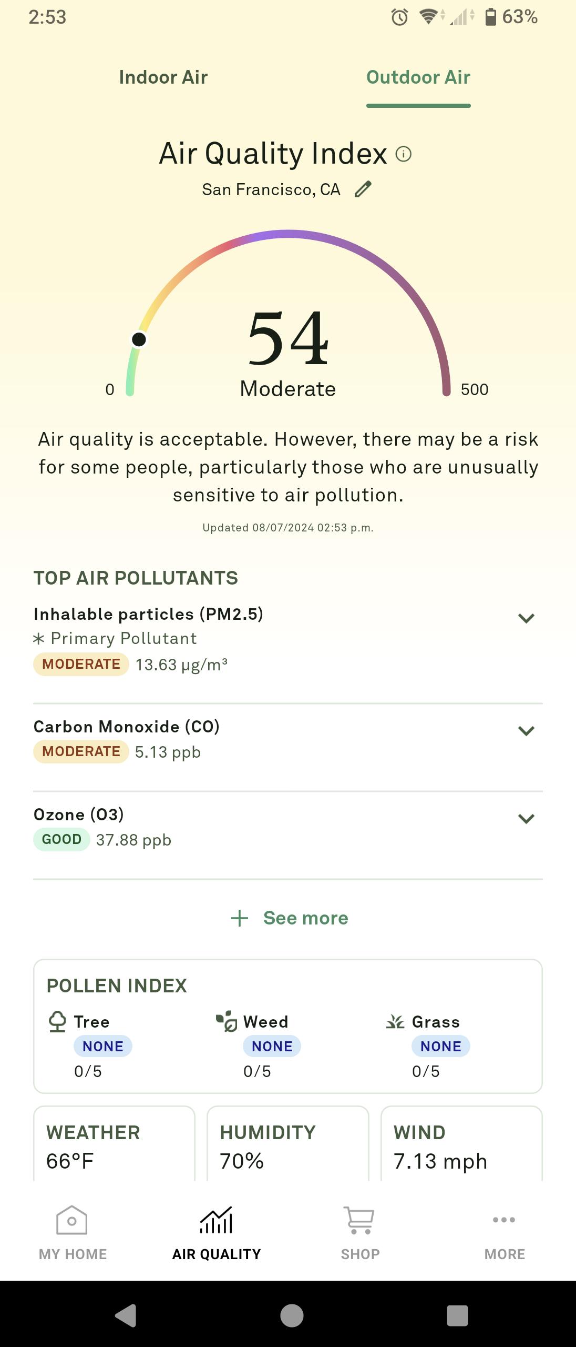Image resolution: width=576 pixels, height=1347 pixels.
Task: Edit San Francisco location pencil icon
Action: [363, 189]
